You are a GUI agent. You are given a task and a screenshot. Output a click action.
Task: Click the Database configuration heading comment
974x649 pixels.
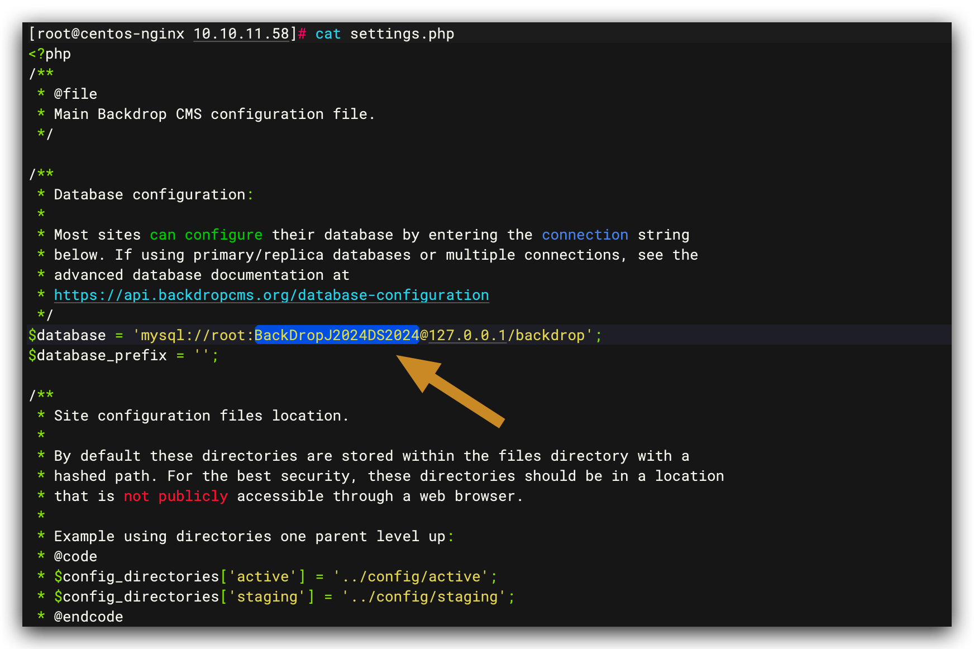pos(152,194)
